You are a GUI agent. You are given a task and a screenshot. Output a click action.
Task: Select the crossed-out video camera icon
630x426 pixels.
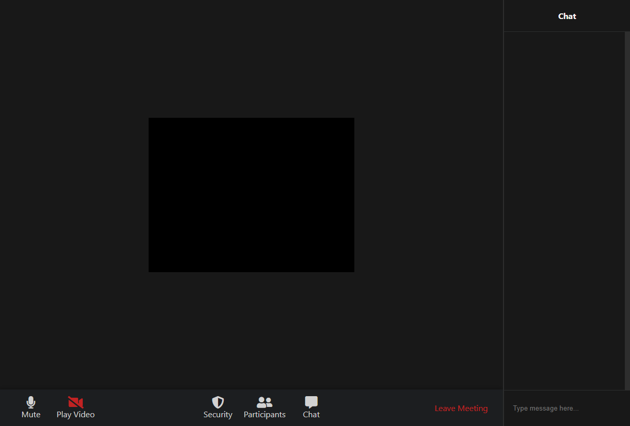click(75, 402)
